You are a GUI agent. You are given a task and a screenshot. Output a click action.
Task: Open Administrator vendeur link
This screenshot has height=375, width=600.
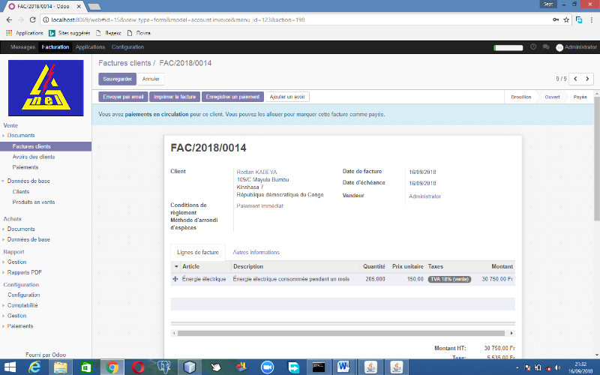click(x=424, y=196)
